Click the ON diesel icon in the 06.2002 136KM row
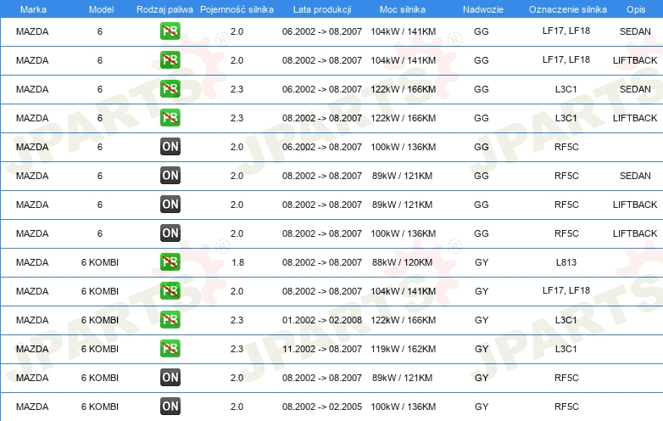Viewport: 663px width, 421px height. [170, 146]
